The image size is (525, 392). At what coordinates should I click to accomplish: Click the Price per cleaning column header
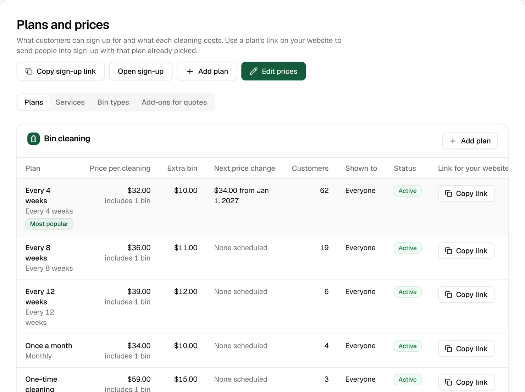pyautogui.click(x=120, y=169)
